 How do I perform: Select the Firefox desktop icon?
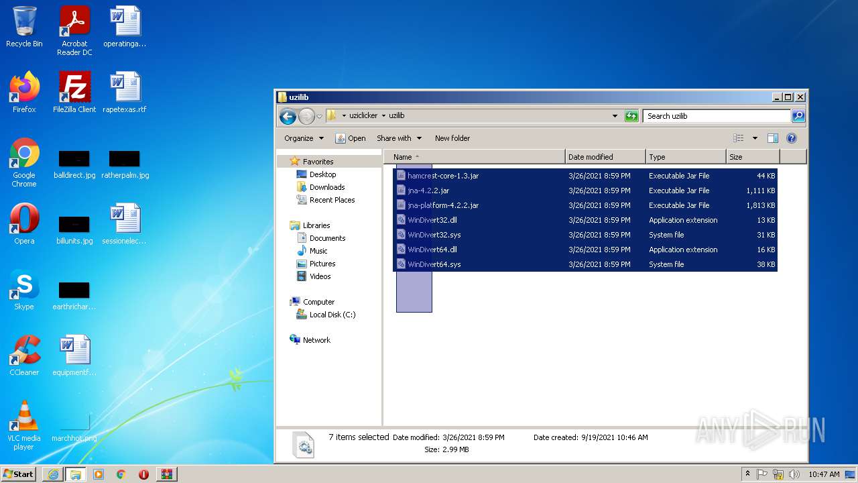(24, 93)
